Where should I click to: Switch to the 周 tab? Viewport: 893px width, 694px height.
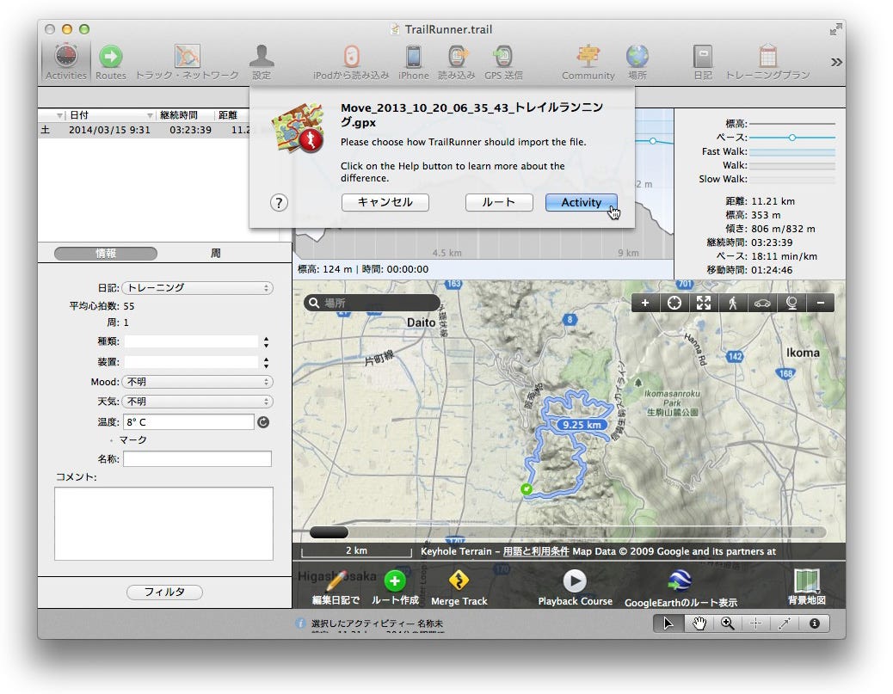click(x=215, y=254)
